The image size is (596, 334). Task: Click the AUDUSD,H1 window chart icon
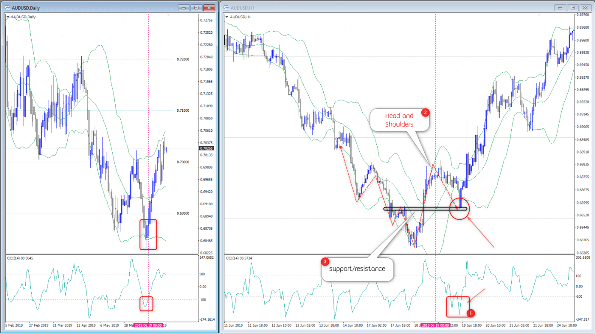click(x=225, y=8)
